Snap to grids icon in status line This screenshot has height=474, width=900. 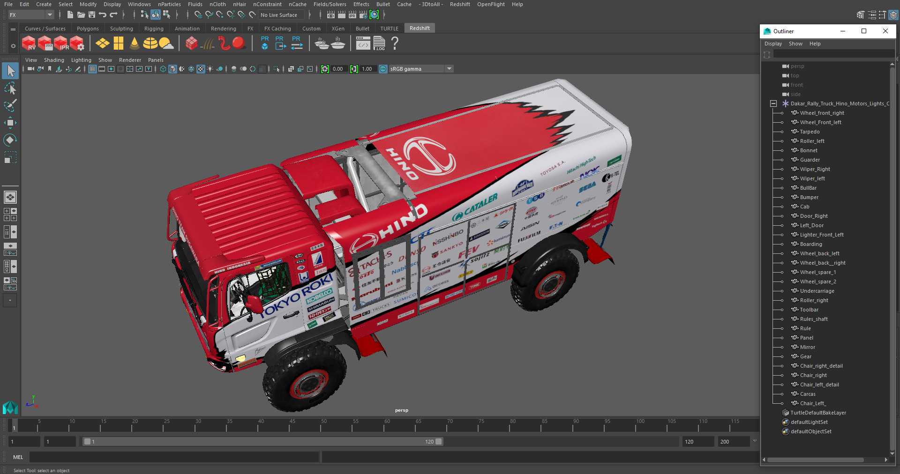tap(198, 15)
